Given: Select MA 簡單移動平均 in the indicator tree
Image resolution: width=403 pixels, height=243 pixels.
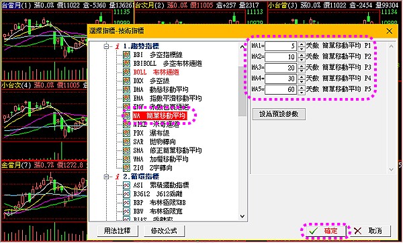Looking at the screenshot, I should click(159, 115).
